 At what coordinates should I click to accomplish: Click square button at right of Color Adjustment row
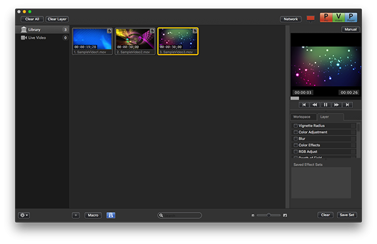click(353, 132)
